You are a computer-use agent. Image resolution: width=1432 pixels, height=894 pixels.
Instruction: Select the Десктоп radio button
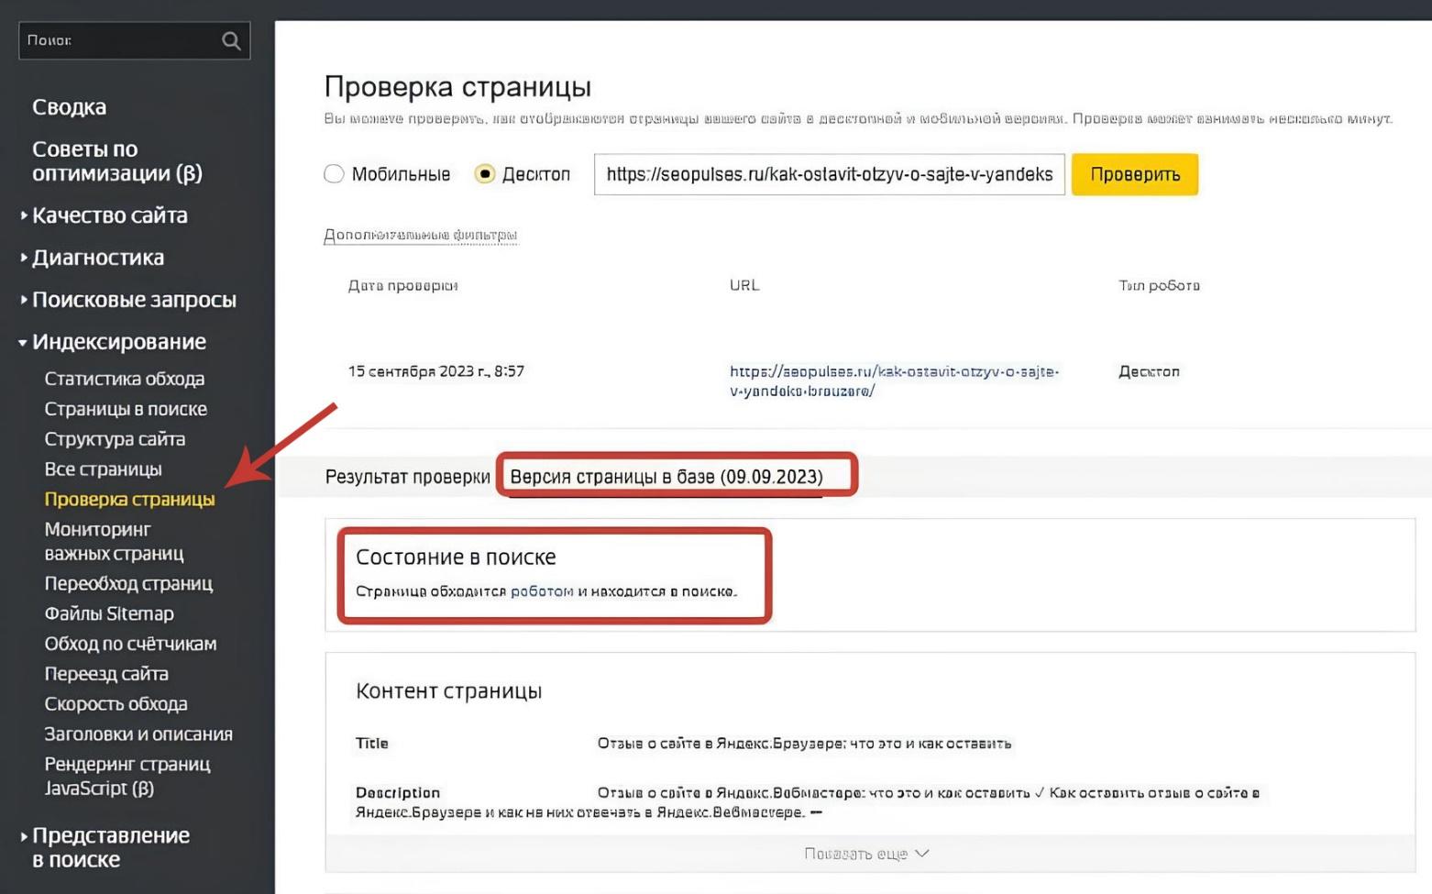pyautogui.click(x=485, y=174)
